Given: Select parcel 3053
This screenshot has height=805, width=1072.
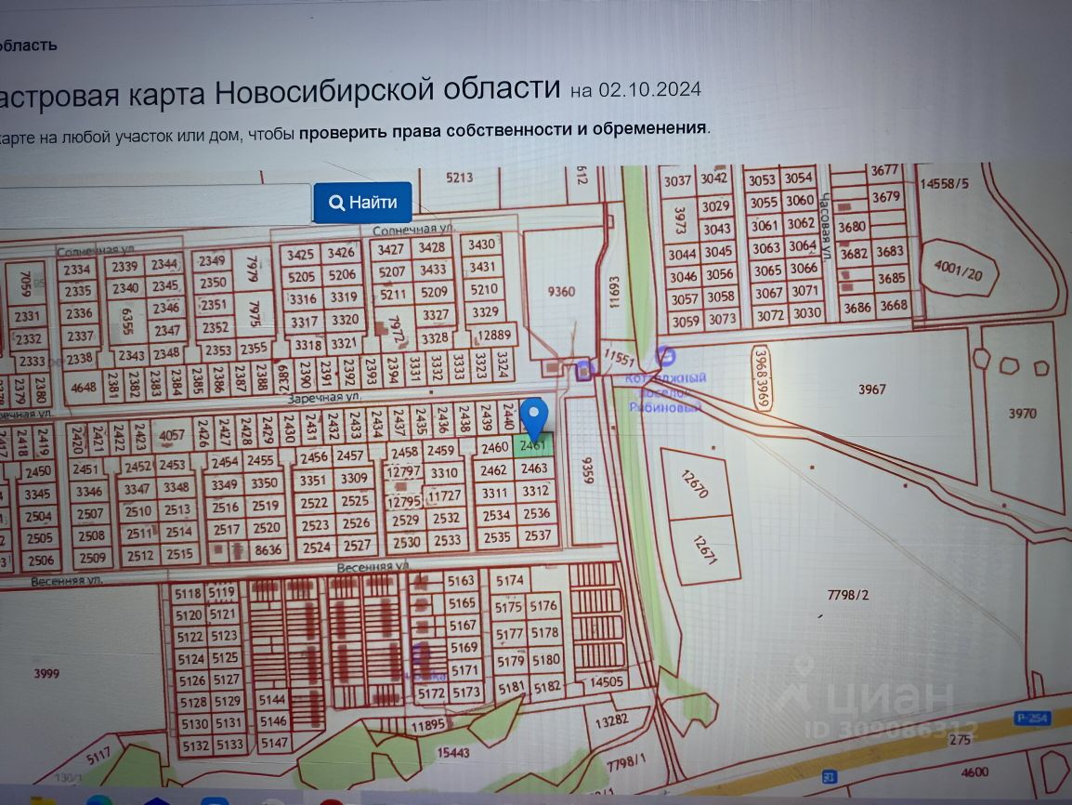Looking at the screenshot, I should tap(762, 180).
